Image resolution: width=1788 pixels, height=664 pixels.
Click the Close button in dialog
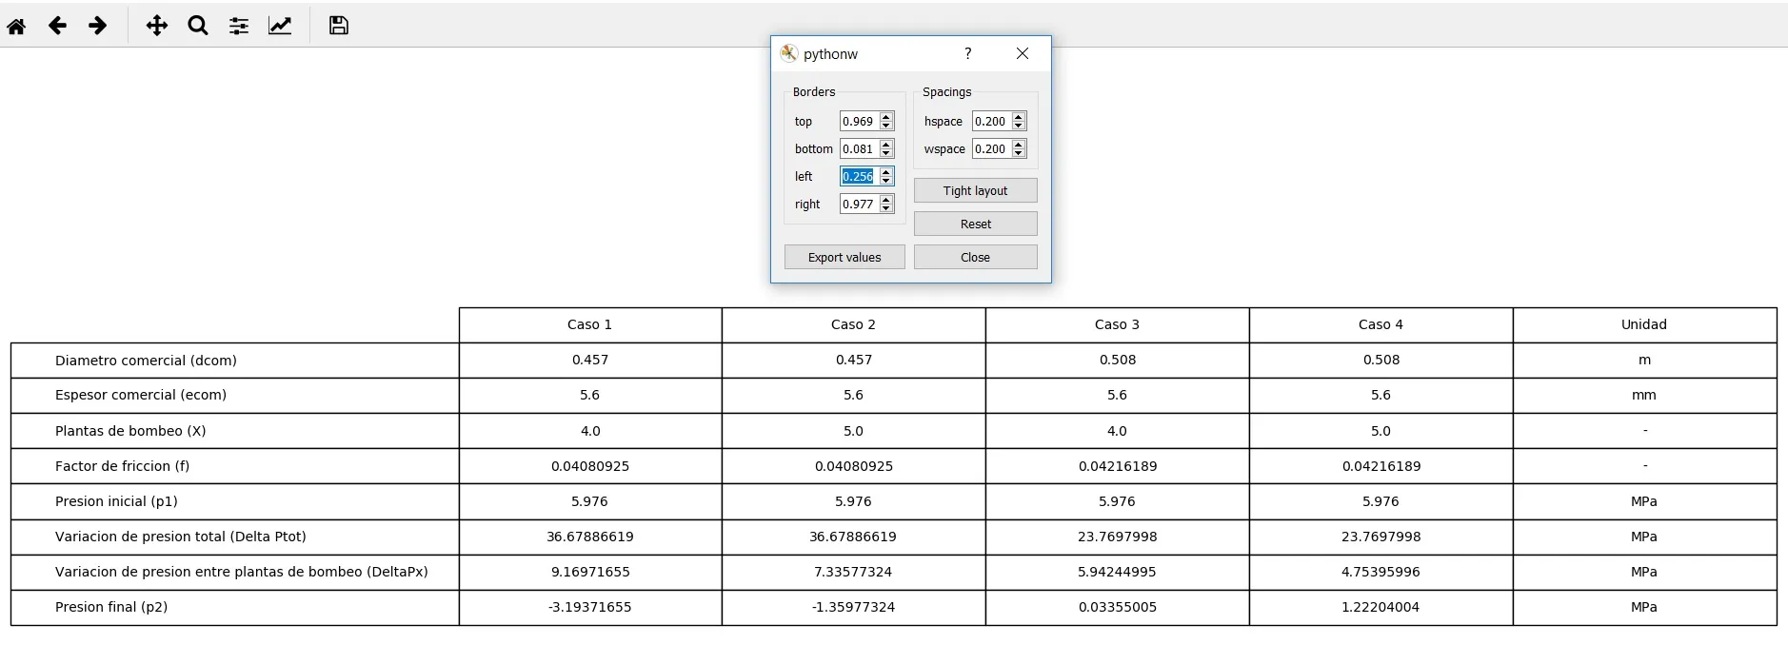coord(976,257)
